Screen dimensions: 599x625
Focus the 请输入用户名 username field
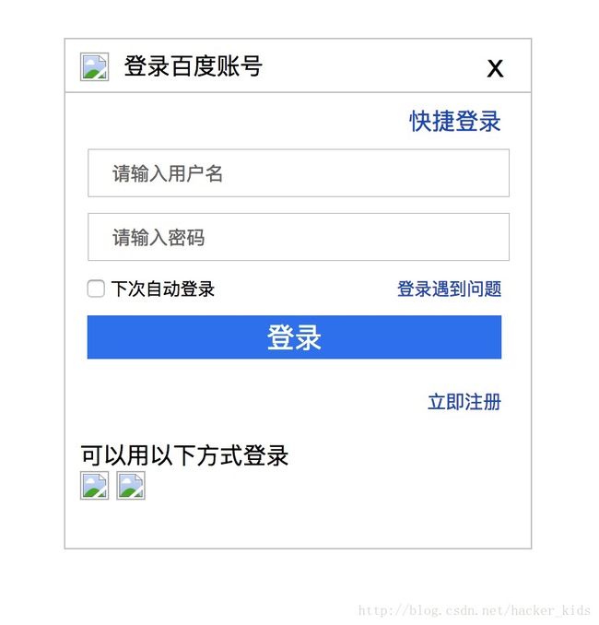click(x=299, y=173)
